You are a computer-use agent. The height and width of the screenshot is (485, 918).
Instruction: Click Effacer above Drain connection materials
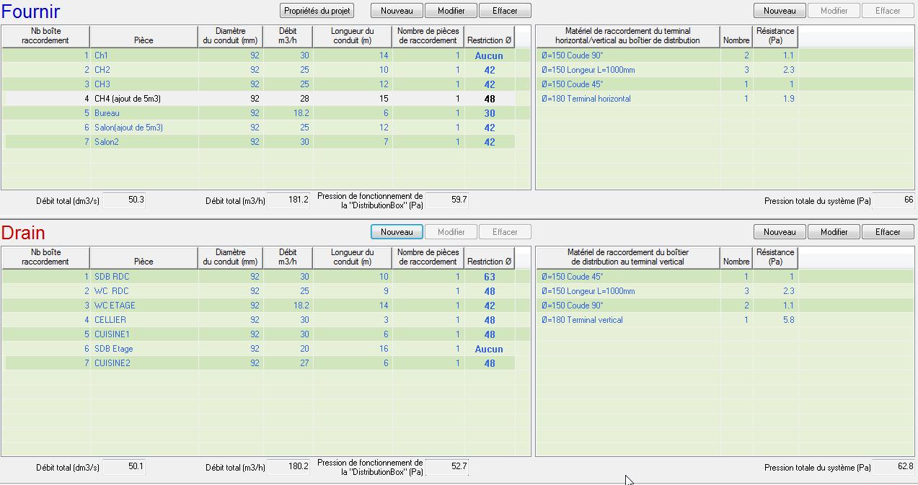pos(888,232)
